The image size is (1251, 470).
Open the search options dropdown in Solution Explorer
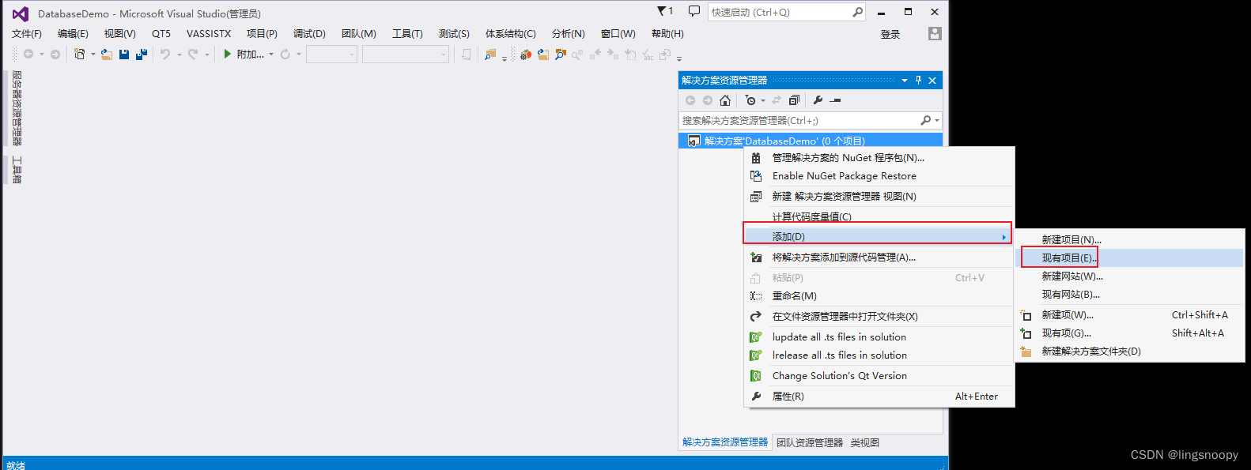(937, 120)
